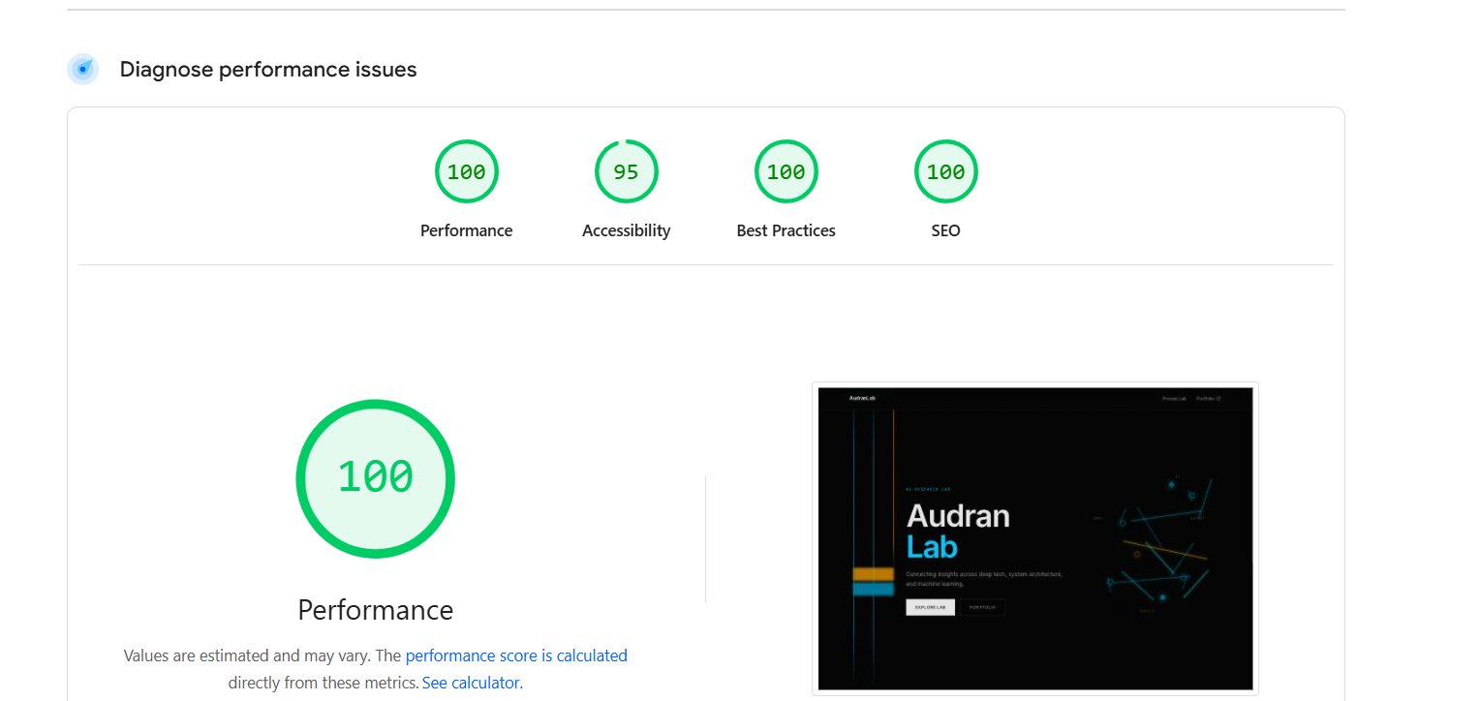Click the EXPLORE LAB button in the preview

pos(930,607)
